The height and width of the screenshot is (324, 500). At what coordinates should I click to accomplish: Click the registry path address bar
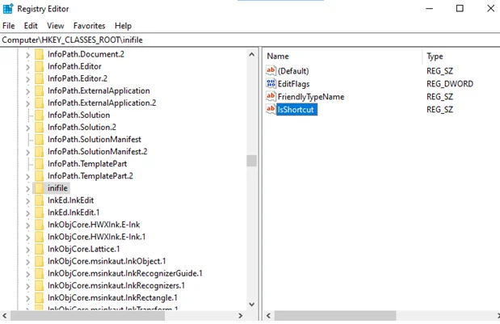click(250, 40)
